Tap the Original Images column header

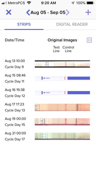click(x=62, y=40)
